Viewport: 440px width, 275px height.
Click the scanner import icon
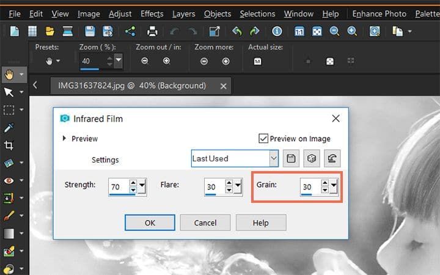[68, 31]
